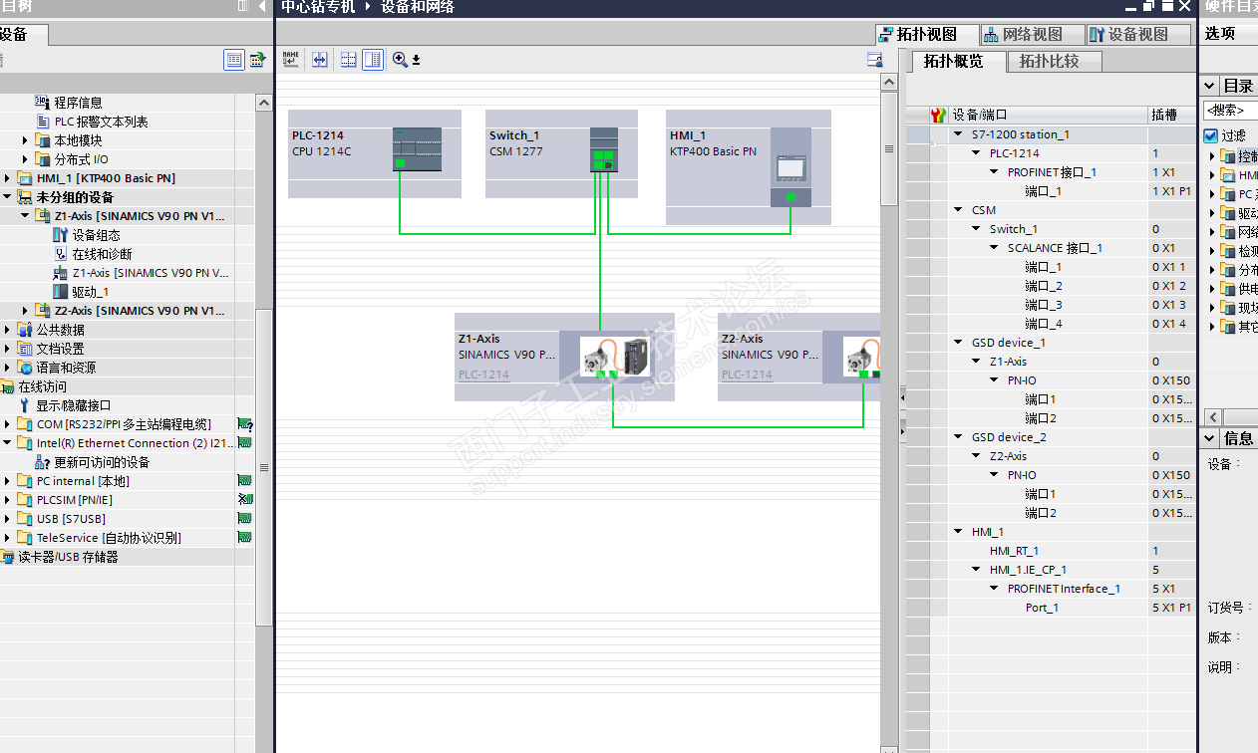Collapse project tree with left arrow
Screen dimensions: 1258x753
pos(263,7)
